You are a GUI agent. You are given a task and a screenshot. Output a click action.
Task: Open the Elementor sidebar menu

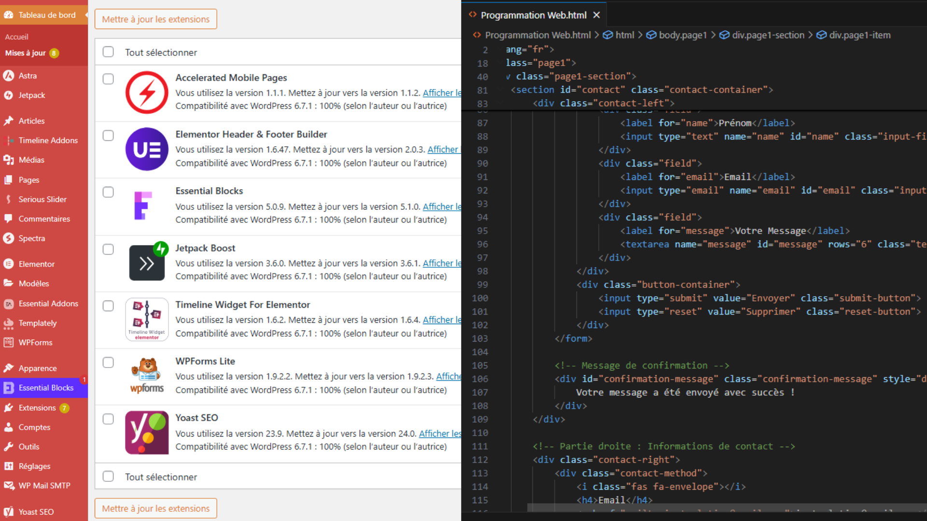(x=37, y=264)
